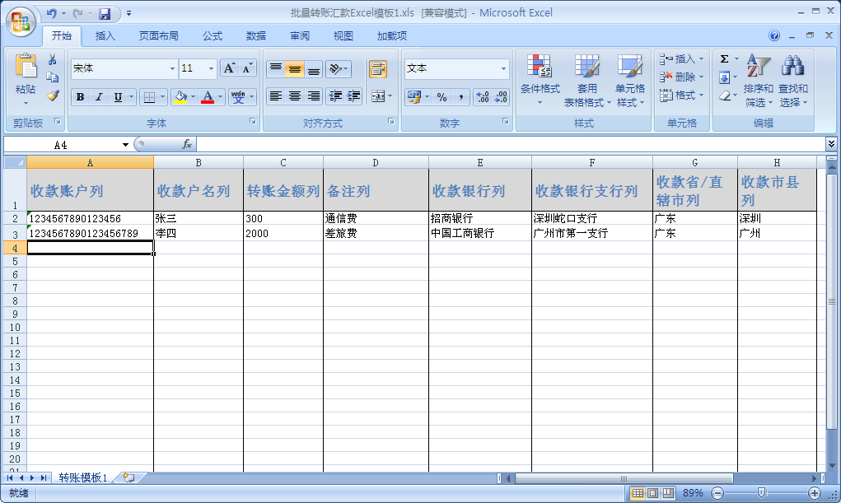
Task: Expand the font name dropdown showing 宋体
Action: (172, 69)
